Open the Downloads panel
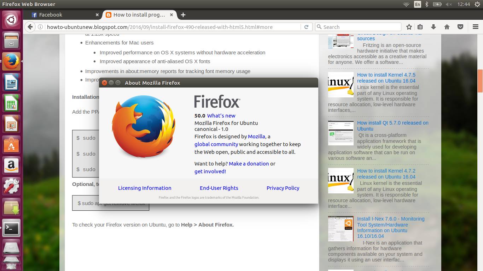Screen dimensions: 483x271 pos(433,27)
